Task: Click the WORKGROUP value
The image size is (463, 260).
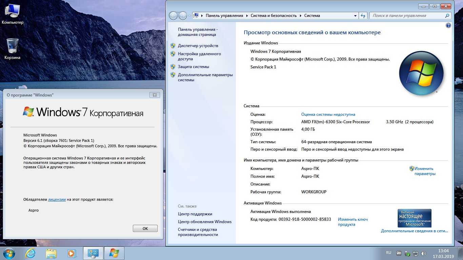Action: (314, 192)
